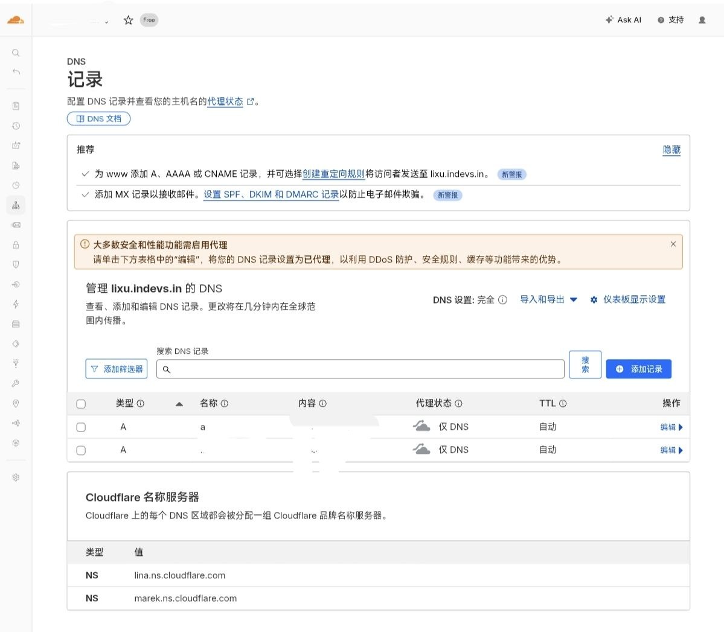Click the info icon next to 内容 header
Viewport: 724px width, 632px height.
[x=323, y=403]
